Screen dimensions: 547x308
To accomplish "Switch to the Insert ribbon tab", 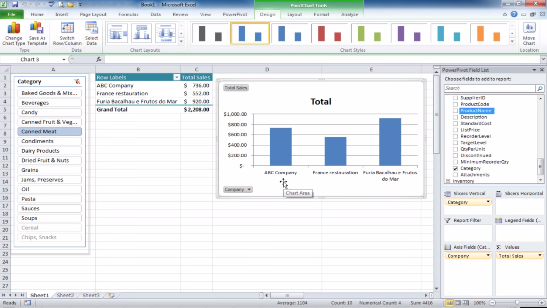I will click(x=62, y=14).
